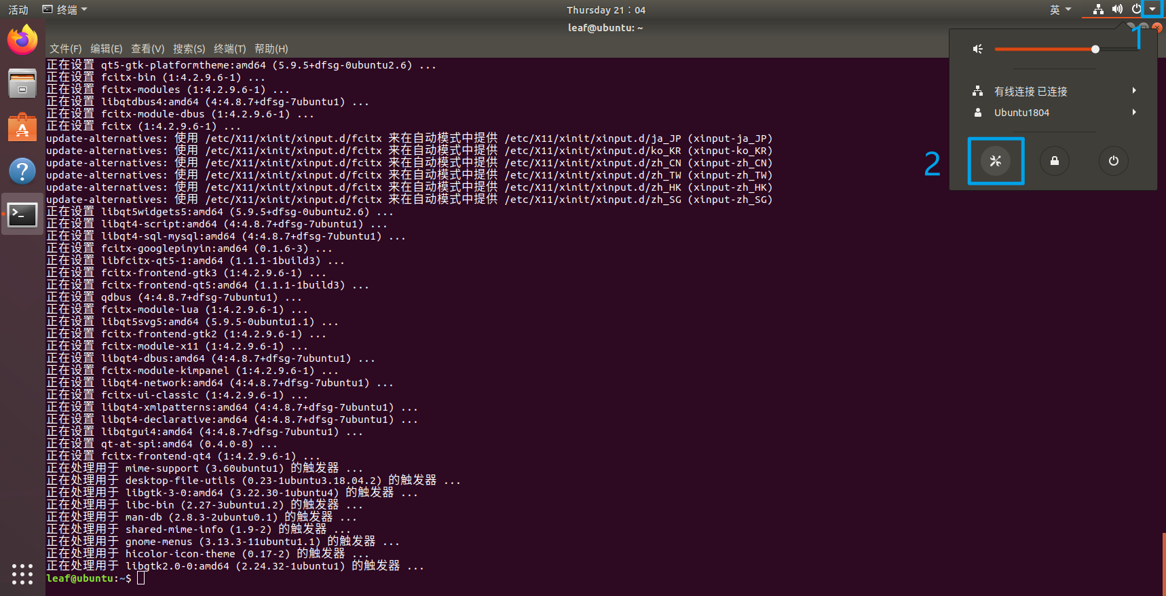Click the terminal command prompt cursor
The width and height of the screenshot is (1166, 596).
(x=141, y=578)
